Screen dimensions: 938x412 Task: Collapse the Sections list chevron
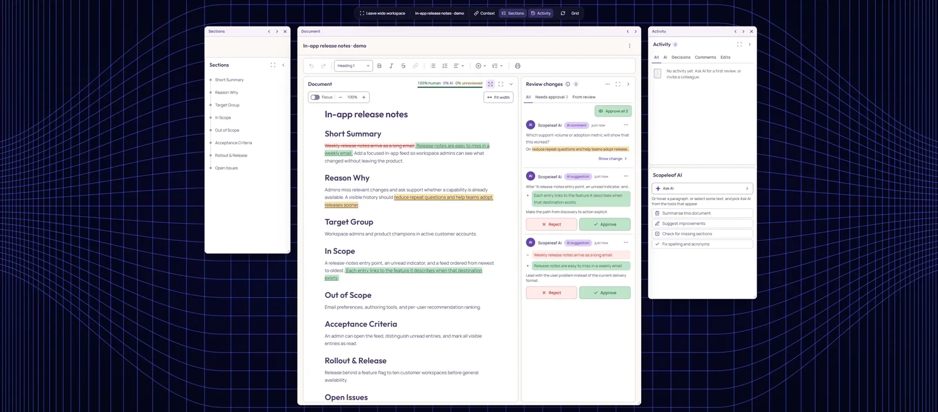click(283, 65)
